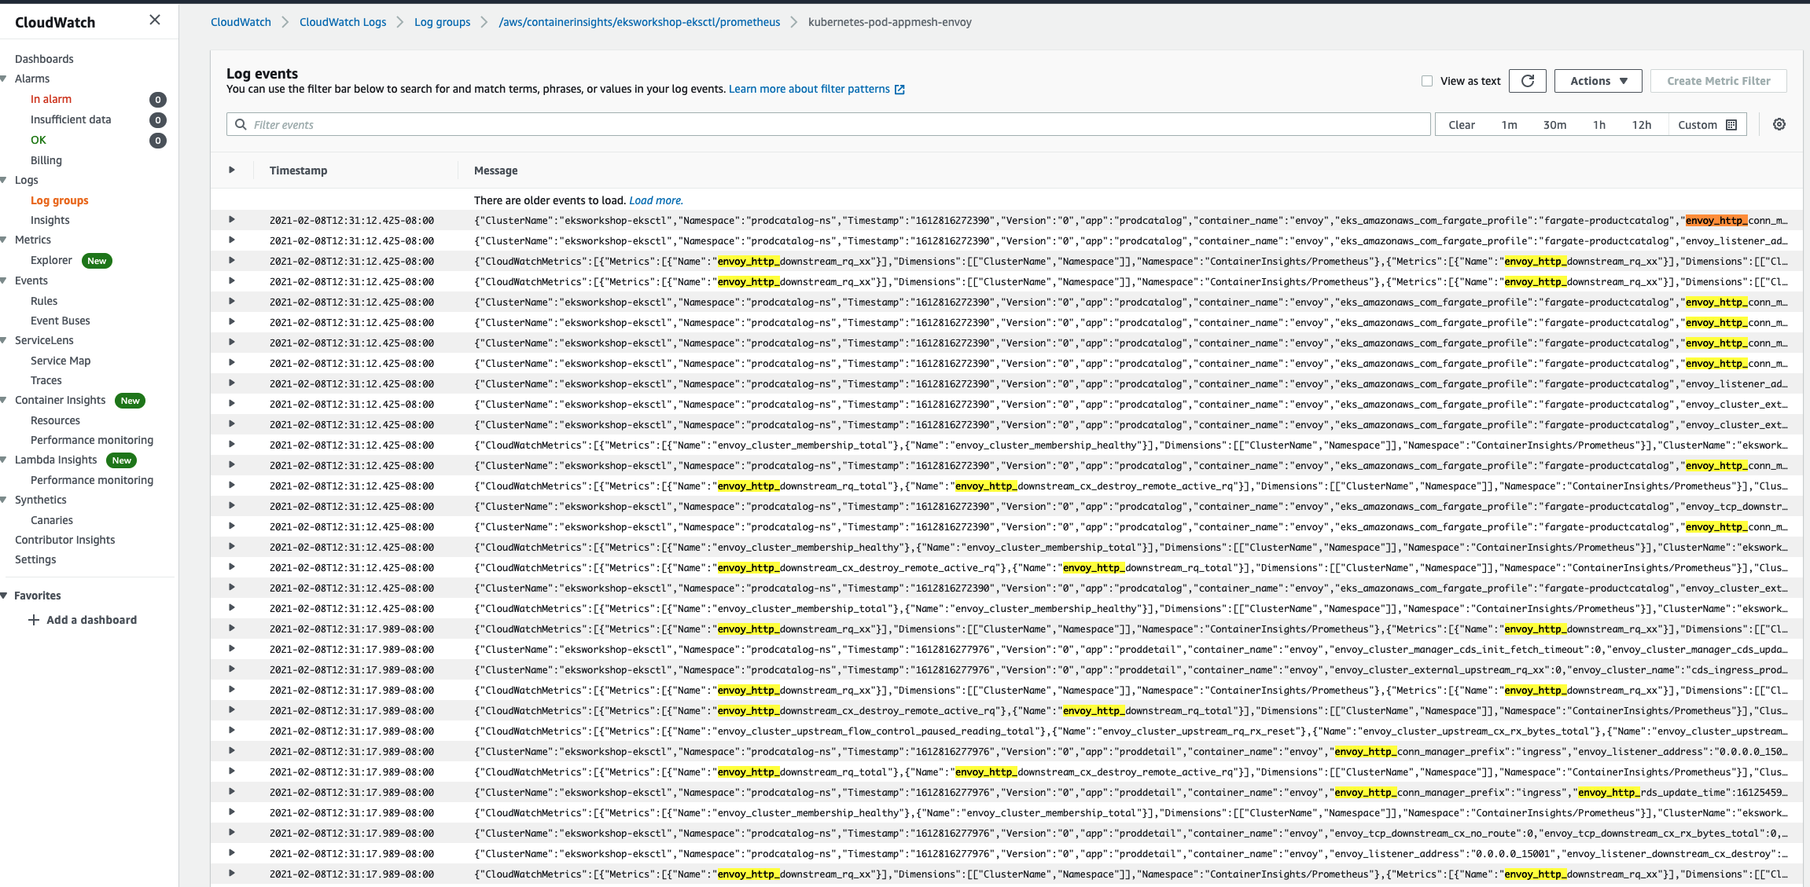Open Settings in sidebar
Image resolution: width=1810 pixels, height=887 pixels.
point(35,559)
